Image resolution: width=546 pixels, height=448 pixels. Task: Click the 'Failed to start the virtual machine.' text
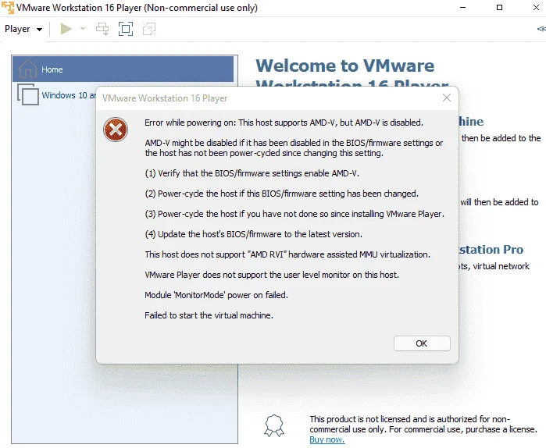point(209,315)
